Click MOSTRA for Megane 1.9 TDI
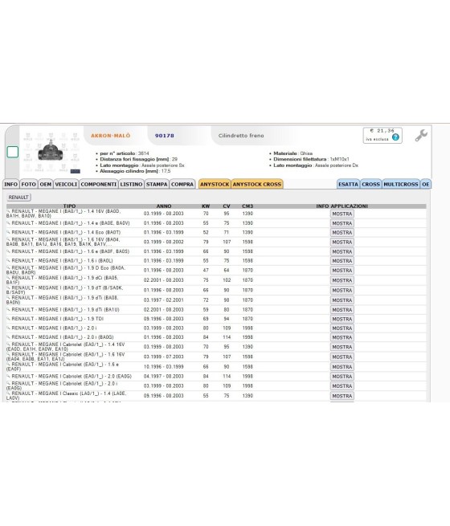Screen dimensions: 450x526 (342, 319)
